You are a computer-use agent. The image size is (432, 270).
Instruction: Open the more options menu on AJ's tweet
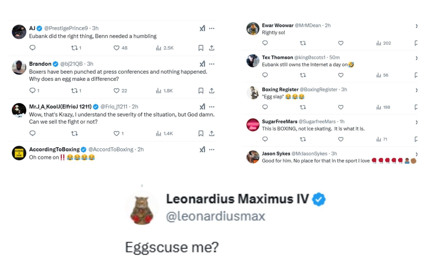point(212,28)
